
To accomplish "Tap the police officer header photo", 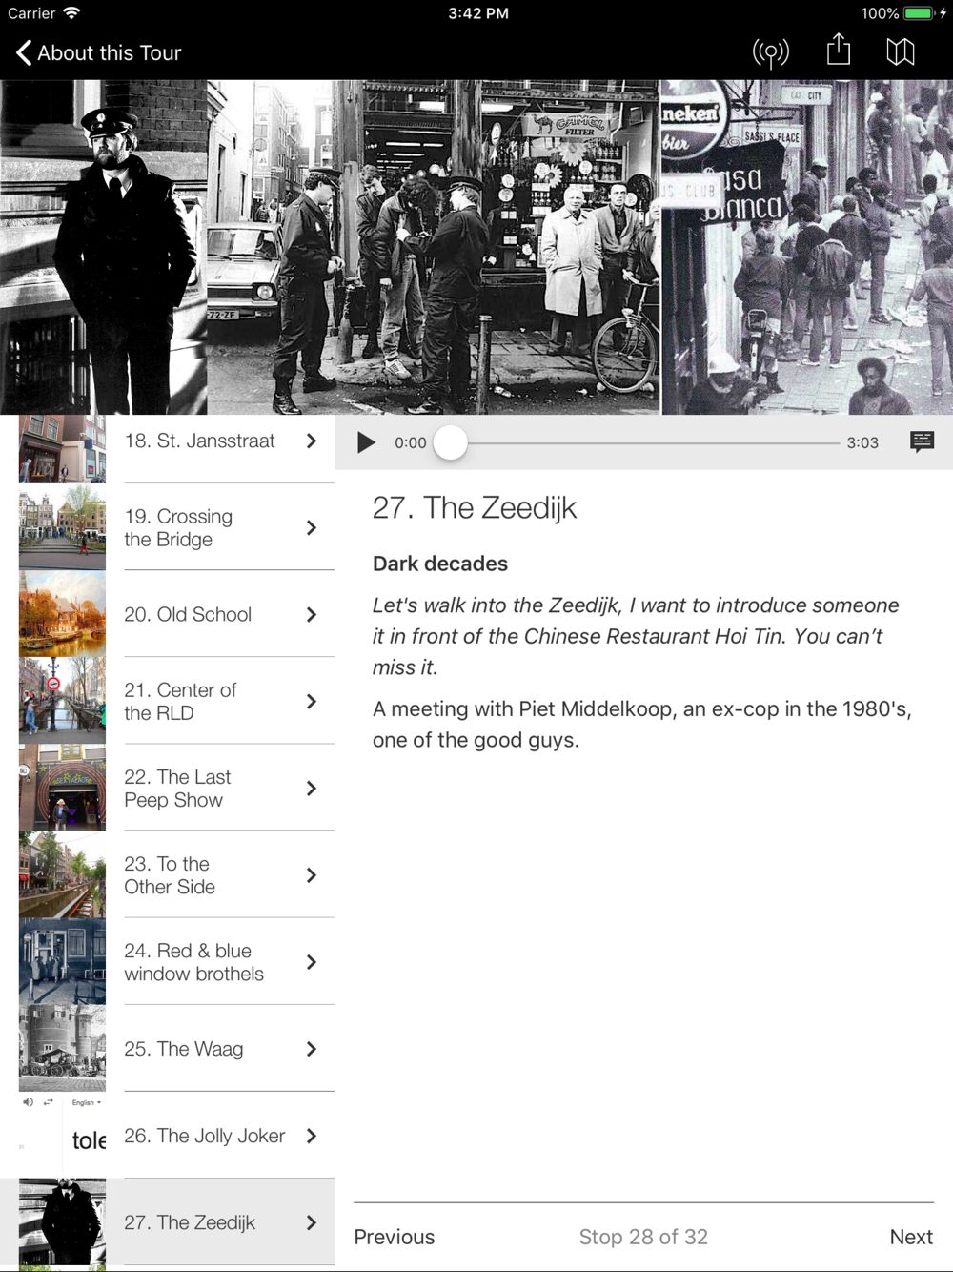I will (x=103, y=247).
